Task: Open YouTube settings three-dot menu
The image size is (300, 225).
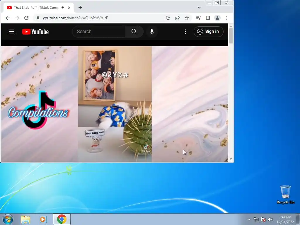Action: [x=185, y=32]
